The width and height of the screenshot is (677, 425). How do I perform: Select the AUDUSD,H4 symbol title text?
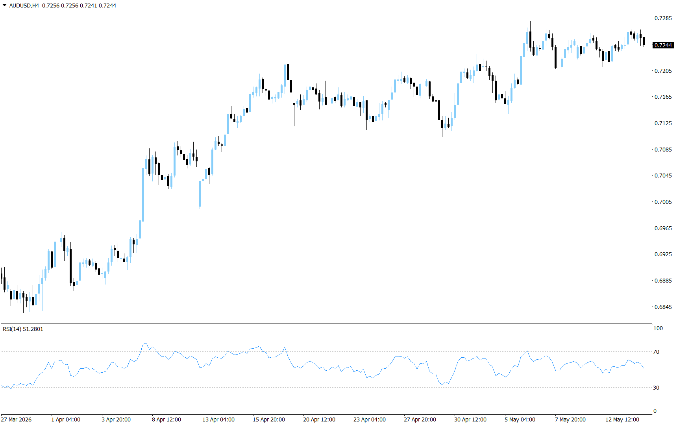(24, 6)
